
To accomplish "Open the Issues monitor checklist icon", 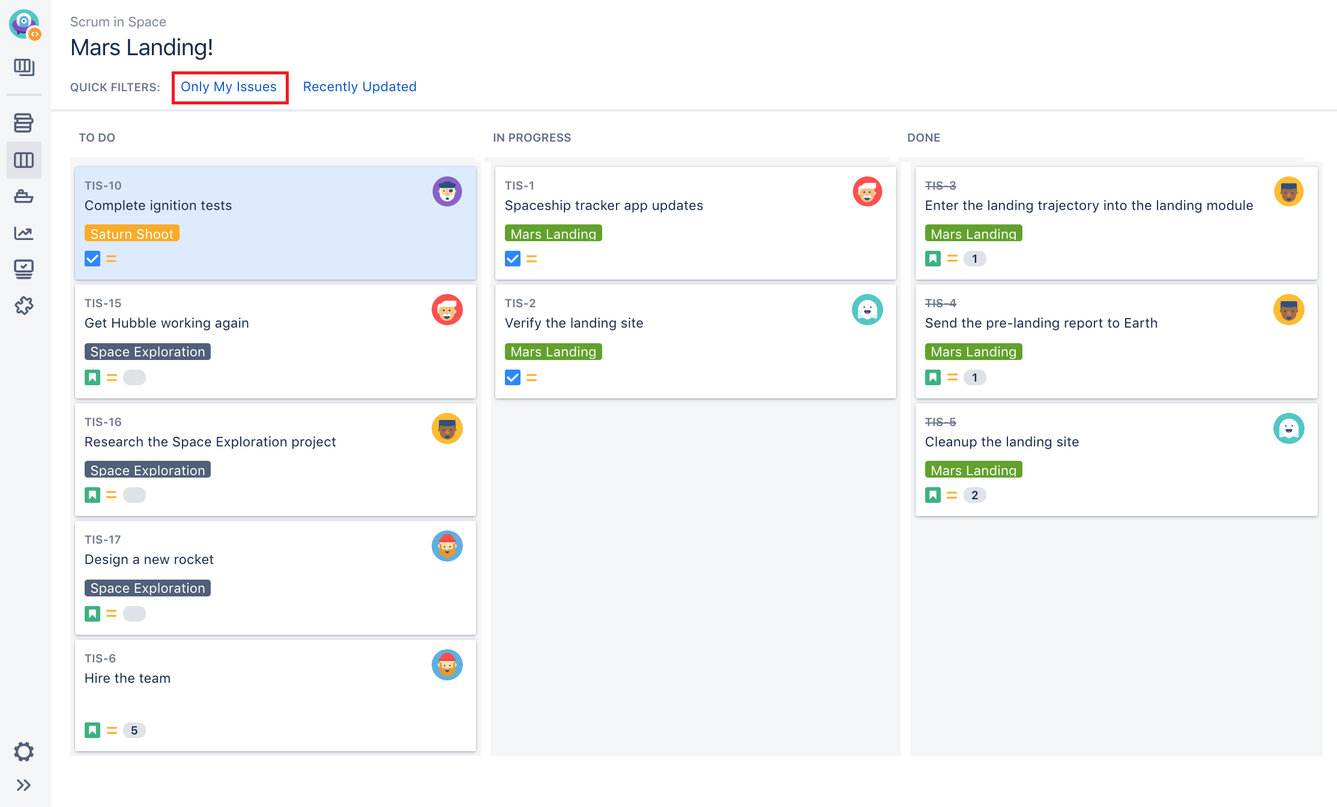I will 23,269.
